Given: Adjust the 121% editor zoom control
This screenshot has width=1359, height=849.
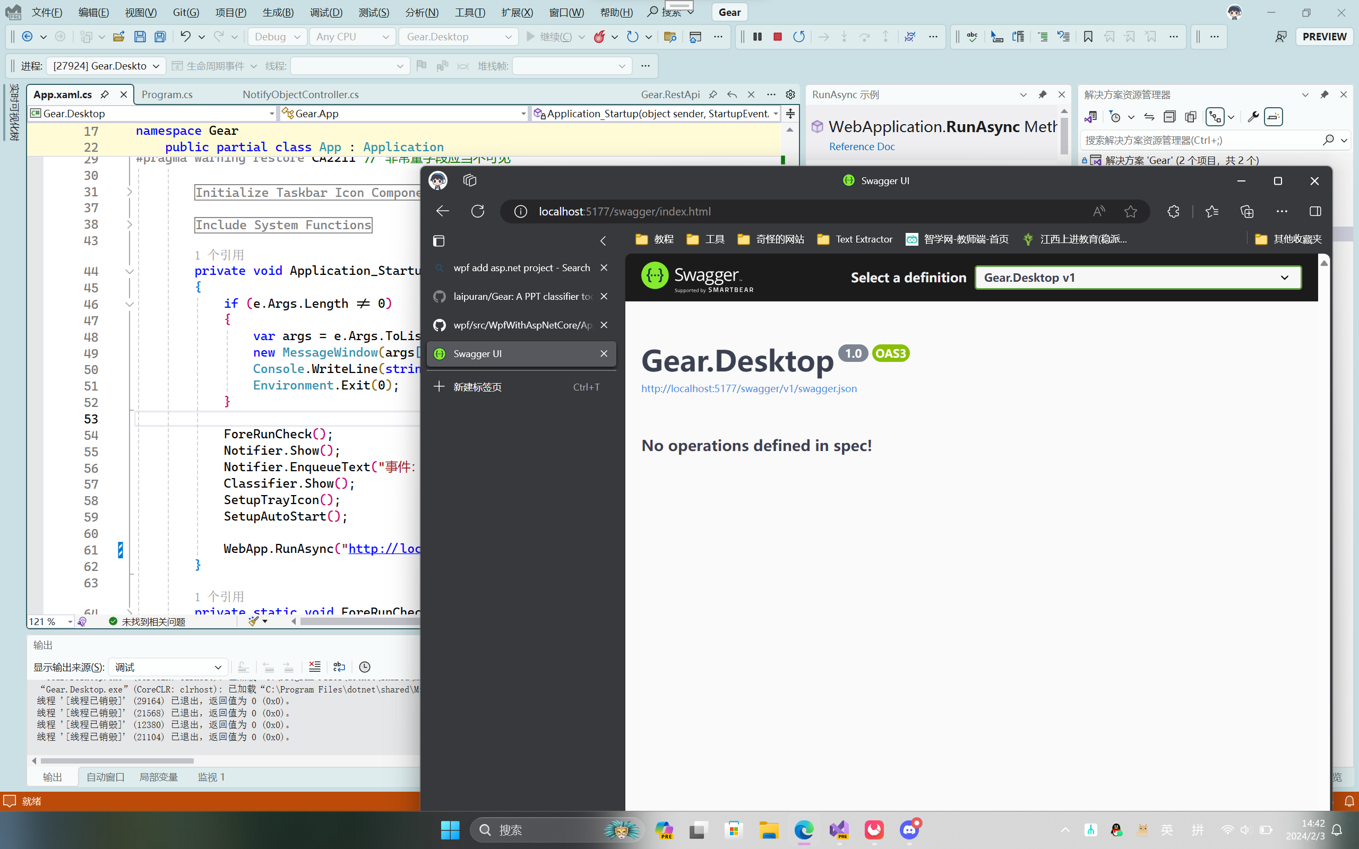Looking at the screenshot, I should 49,621.
